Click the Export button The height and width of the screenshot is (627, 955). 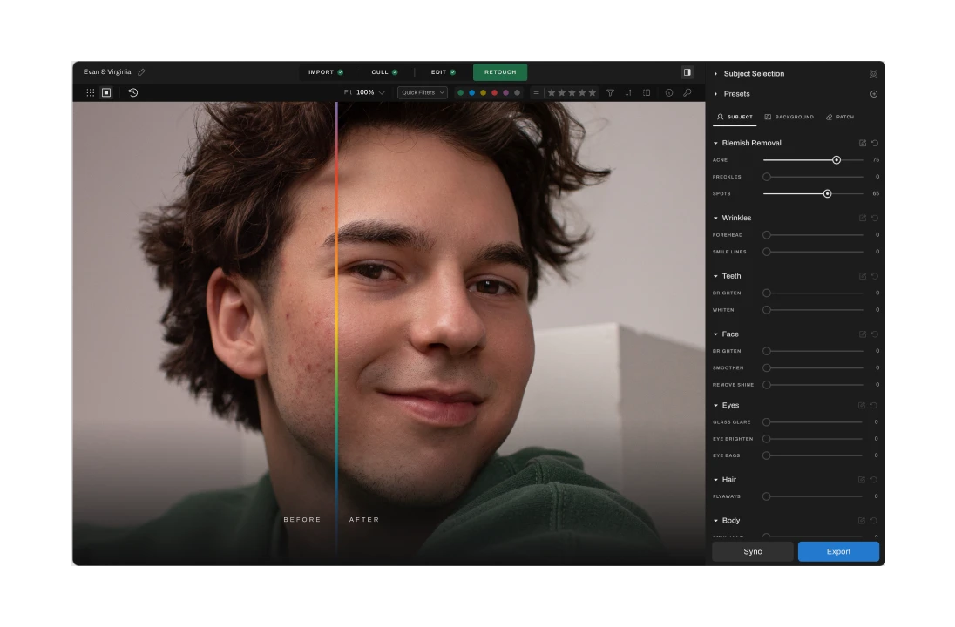pos(838,551)
